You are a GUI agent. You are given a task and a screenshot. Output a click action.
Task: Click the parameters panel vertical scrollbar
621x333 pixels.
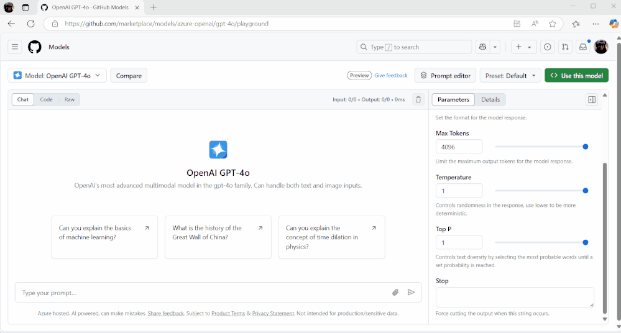pyautogui.click(x=605, y=237)
